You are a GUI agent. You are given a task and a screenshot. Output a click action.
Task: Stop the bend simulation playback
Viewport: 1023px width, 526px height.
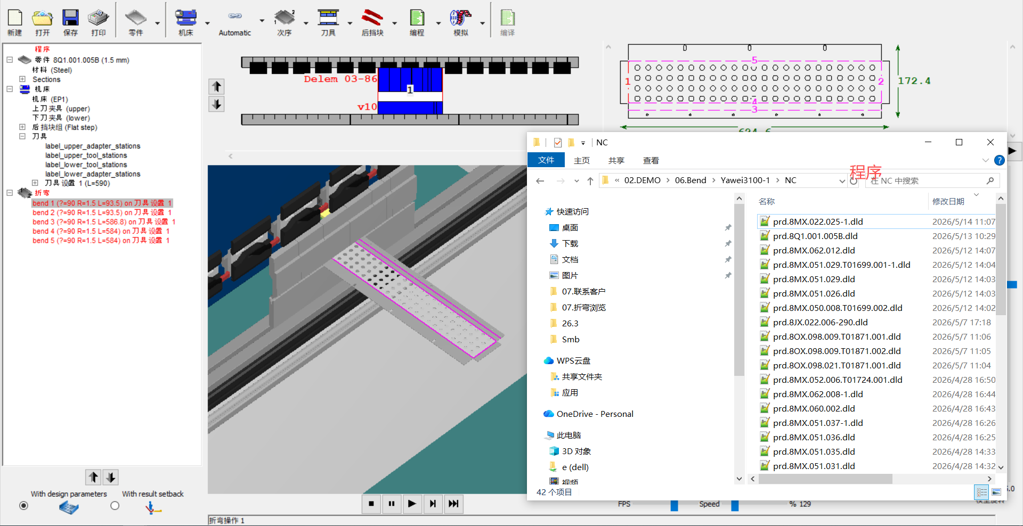pos(371,504)
